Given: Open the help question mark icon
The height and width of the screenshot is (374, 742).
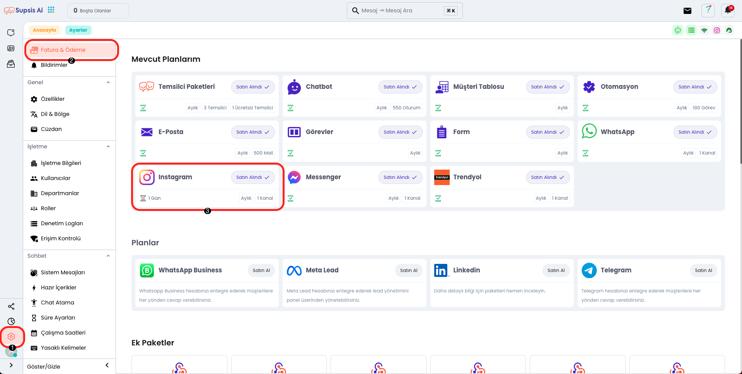Looking at the screenshot, I should click(708, 10).
